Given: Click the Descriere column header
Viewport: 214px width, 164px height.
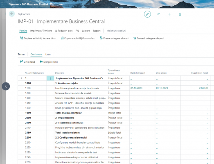Looking at the screenshot, I should [59, 73].
